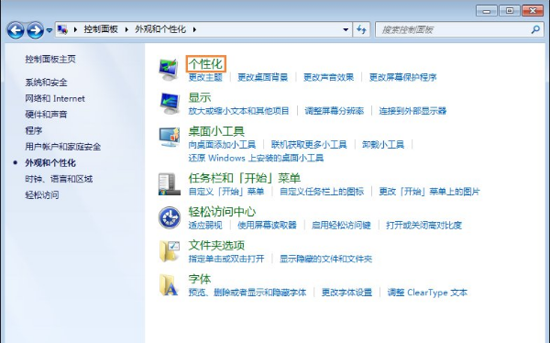Expand arrow before 控制面板 in address bar
Viewport: 550px width, 343px height.
pos(75,29)
